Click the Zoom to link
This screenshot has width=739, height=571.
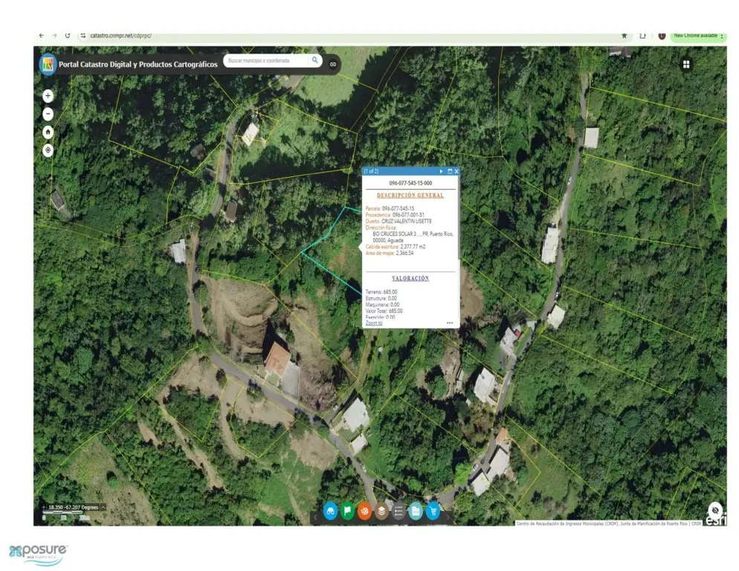tap(374, 323)
